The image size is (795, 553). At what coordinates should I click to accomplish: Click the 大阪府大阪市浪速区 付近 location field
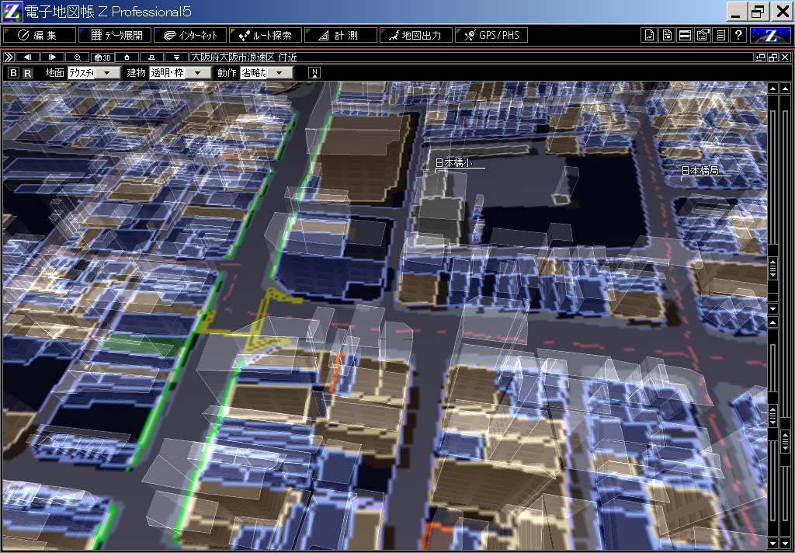[x=470, y=57]
